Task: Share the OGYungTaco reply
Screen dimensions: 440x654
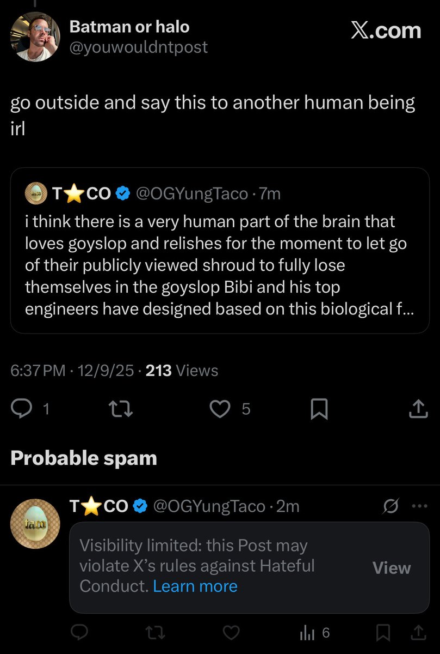Action: click(417, 633)
